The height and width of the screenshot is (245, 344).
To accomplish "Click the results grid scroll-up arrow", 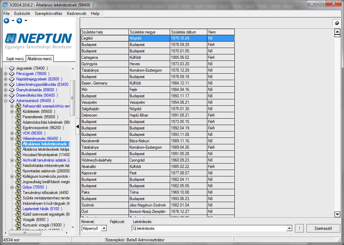I will coord(337,32).
